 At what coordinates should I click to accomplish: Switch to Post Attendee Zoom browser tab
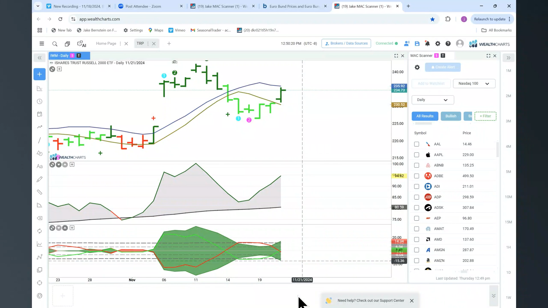[x=150, y=6]
